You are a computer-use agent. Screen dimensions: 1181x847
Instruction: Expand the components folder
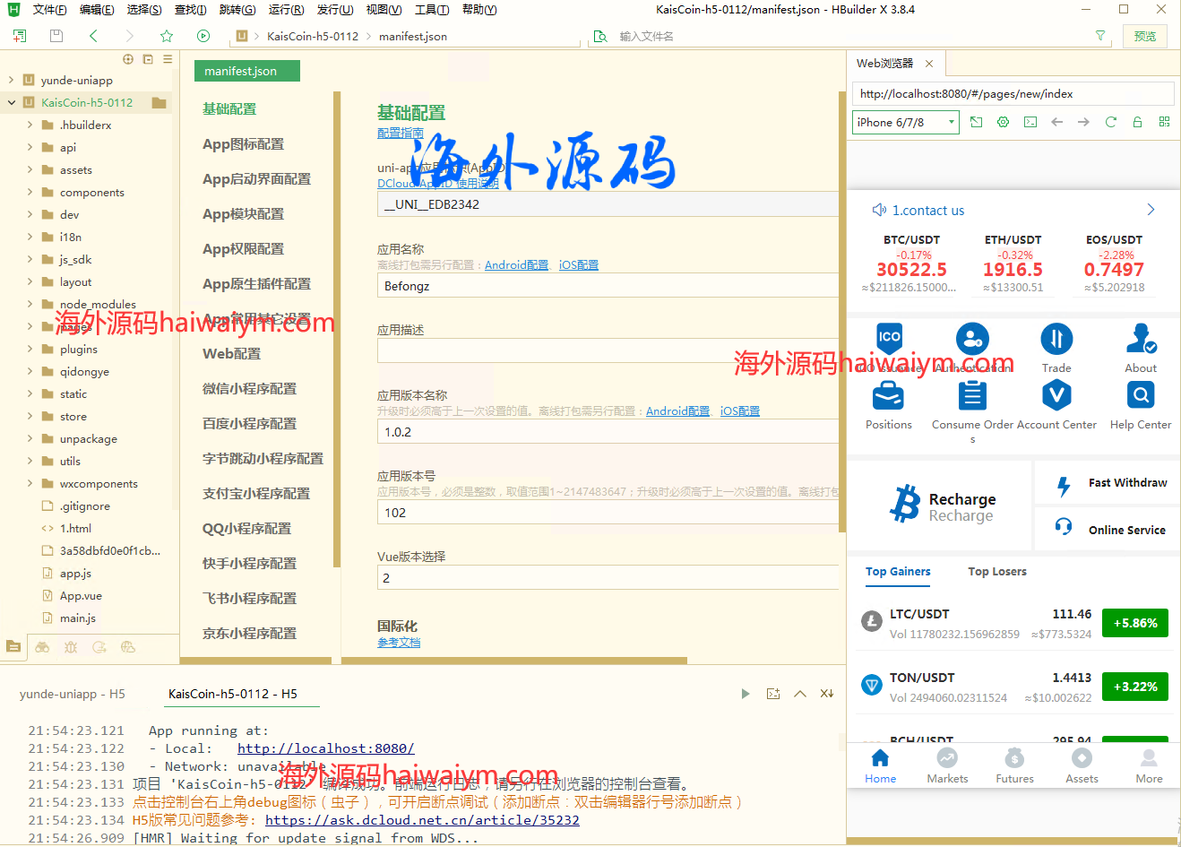[30, 192]
